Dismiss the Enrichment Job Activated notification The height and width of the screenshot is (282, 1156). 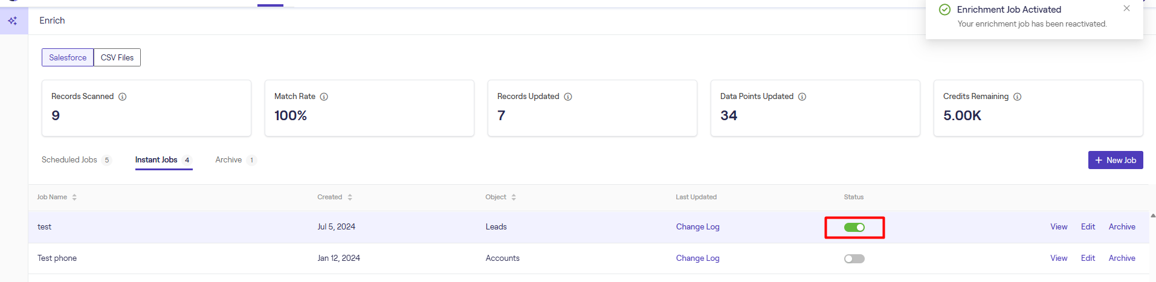tap(1126, 8)
